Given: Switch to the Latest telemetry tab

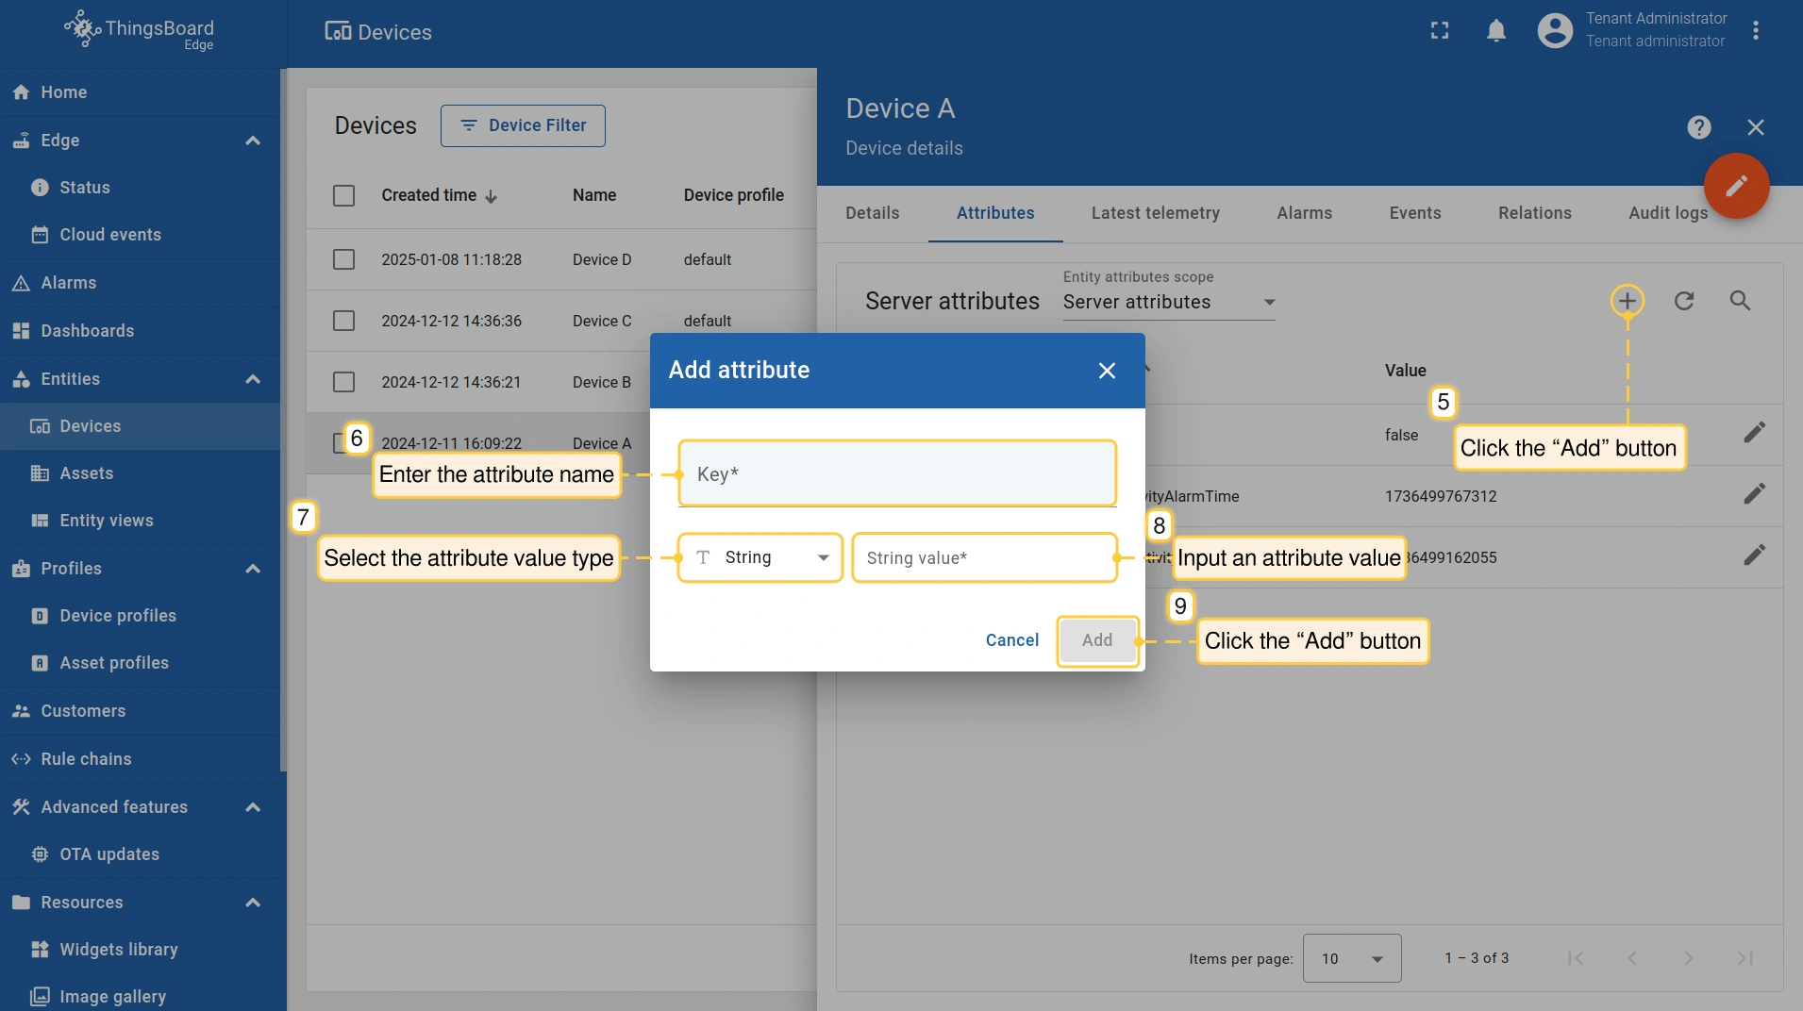Looking at the screenshot, I should [1155, 213].
